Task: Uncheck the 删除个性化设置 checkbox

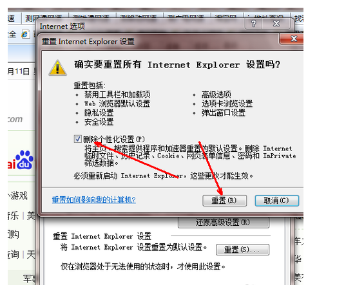Action: click(78, 138)
